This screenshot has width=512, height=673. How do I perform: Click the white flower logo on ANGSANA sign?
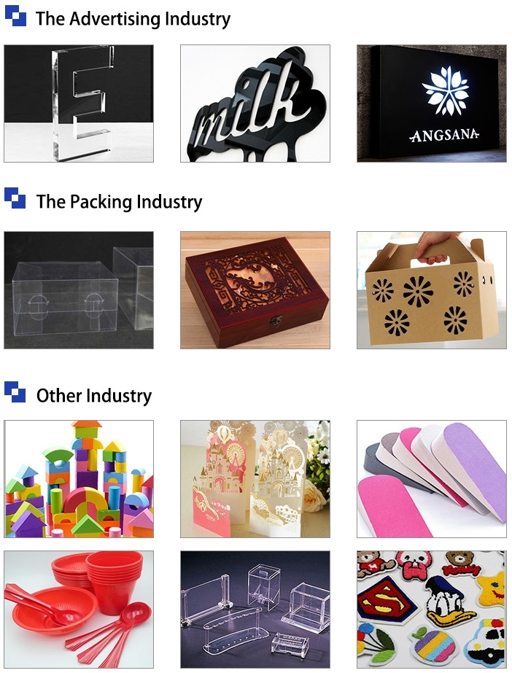(x=445, y=91)
